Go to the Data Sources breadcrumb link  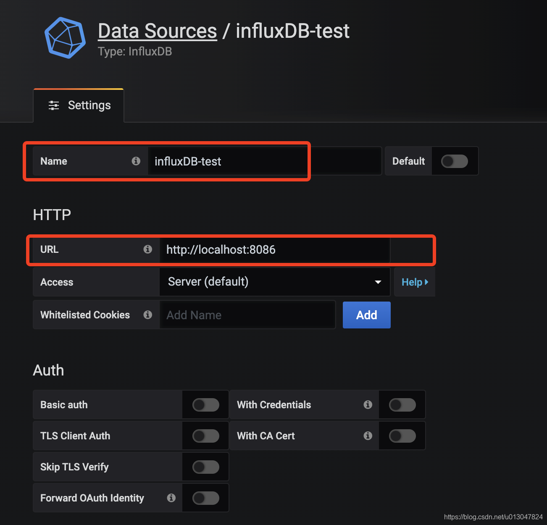click(158, 31)
